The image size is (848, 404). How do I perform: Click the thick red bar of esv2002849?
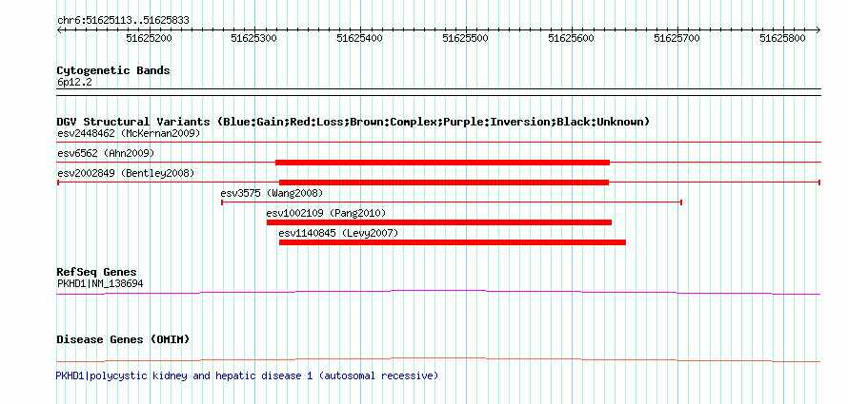point(444,183)
